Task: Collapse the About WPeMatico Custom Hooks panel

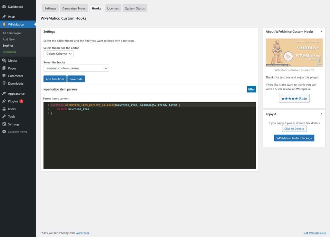Action: coord(321,32)
